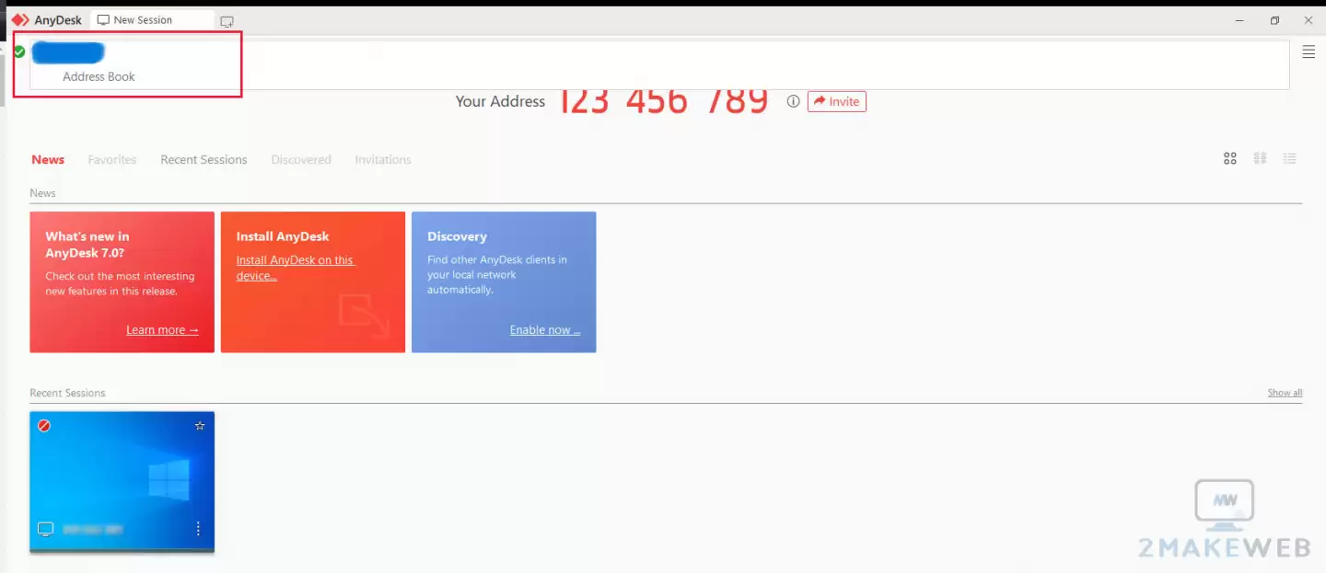Select large tiles view icon
This screenshot has height=573, width=1326.
pyautogui.click(x=1230, y=159)
